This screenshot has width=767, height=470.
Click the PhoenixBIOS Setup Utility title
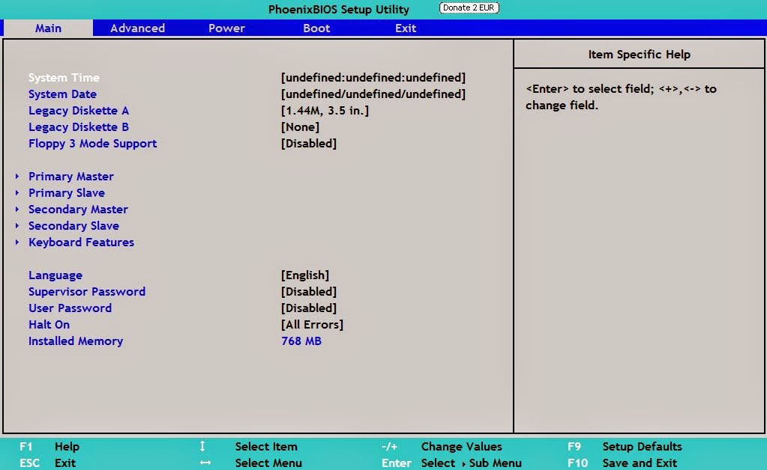pyautogui.click(x=338, y=9)
